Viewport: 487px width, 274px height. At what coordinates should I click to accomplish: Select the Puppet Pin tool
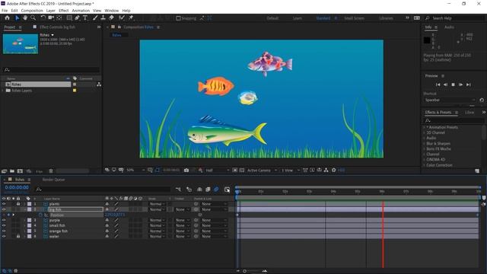coord(131,18)
